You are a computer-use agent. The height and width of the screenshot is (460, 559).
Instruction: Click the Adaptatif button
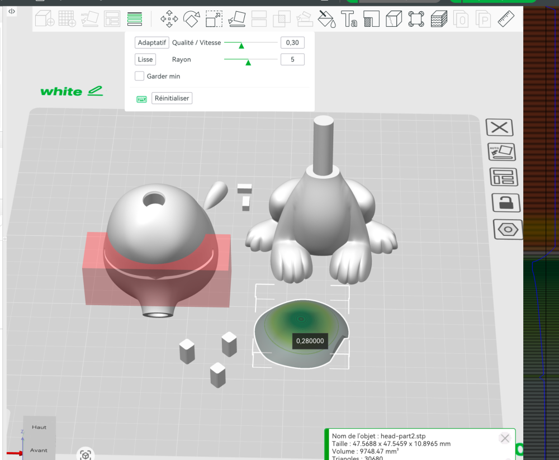152,42
